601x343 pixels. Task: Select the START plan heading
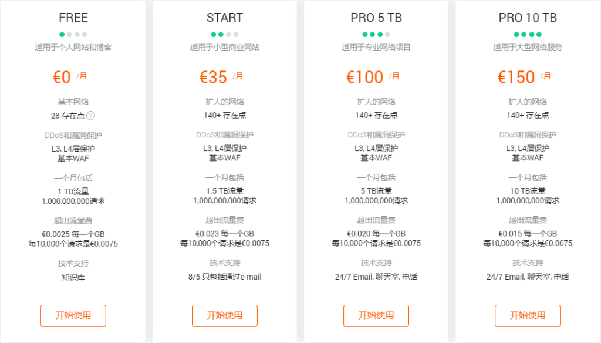(x=224, y=17)
